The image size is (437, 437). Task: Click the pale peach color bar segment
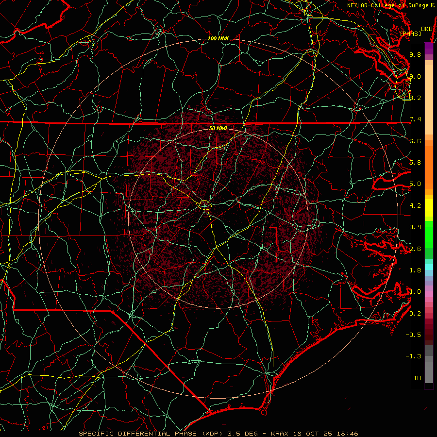429,101
